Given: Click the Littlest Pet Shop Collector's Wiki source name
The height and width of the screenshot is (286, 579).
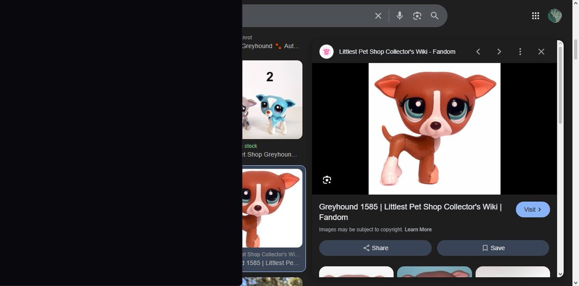Looking at the screenshot, I should pos(397,52).
